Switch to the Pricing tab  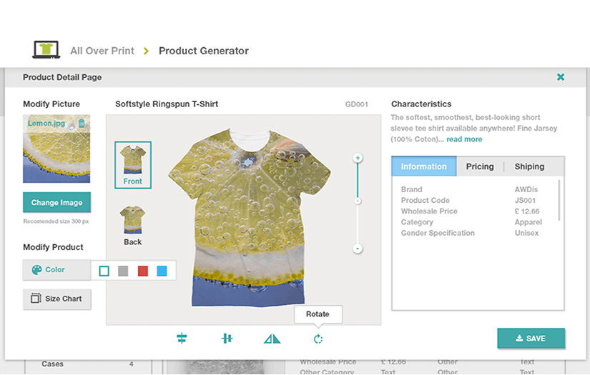[480, 166]
